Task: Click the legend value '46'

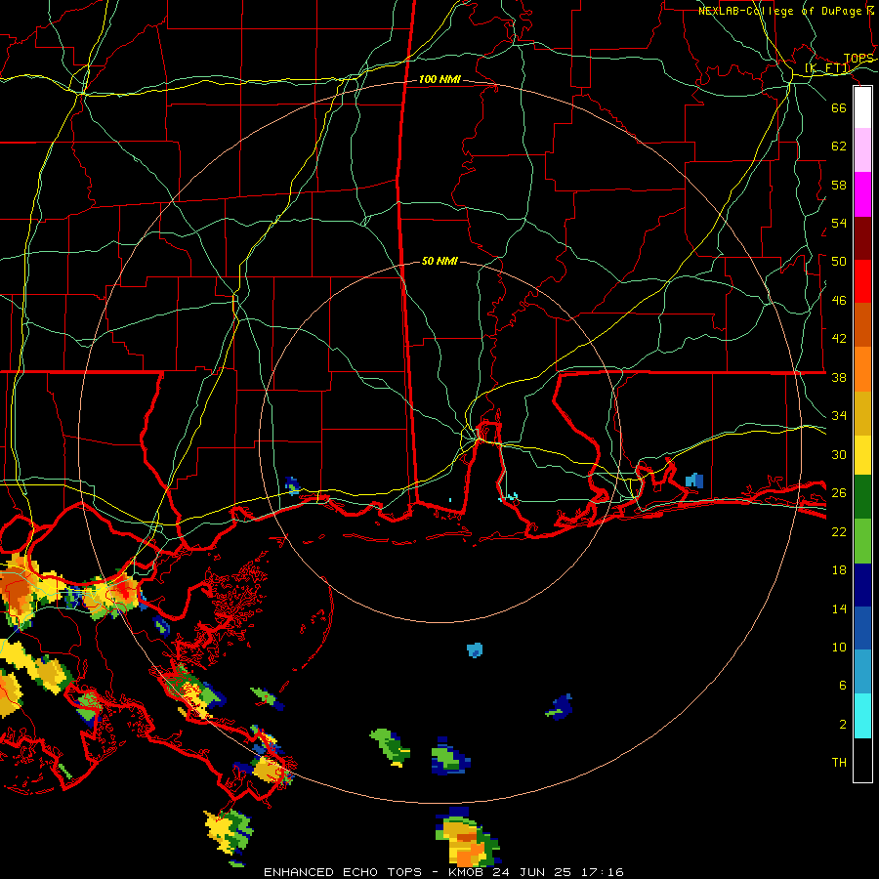Action: 839,300
